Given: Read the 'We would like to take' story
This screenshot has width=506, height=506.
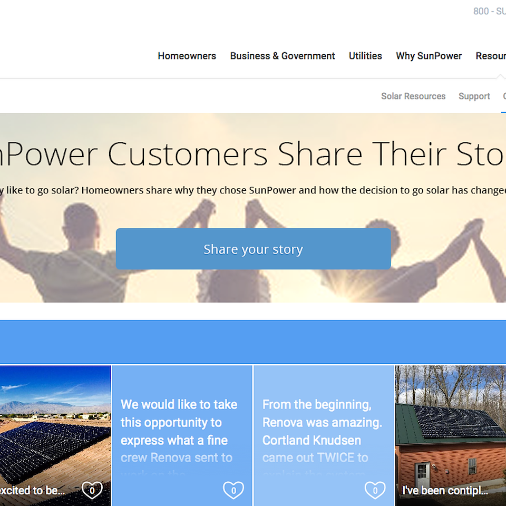Looking at the screenshot, I should tap(179, 431).
